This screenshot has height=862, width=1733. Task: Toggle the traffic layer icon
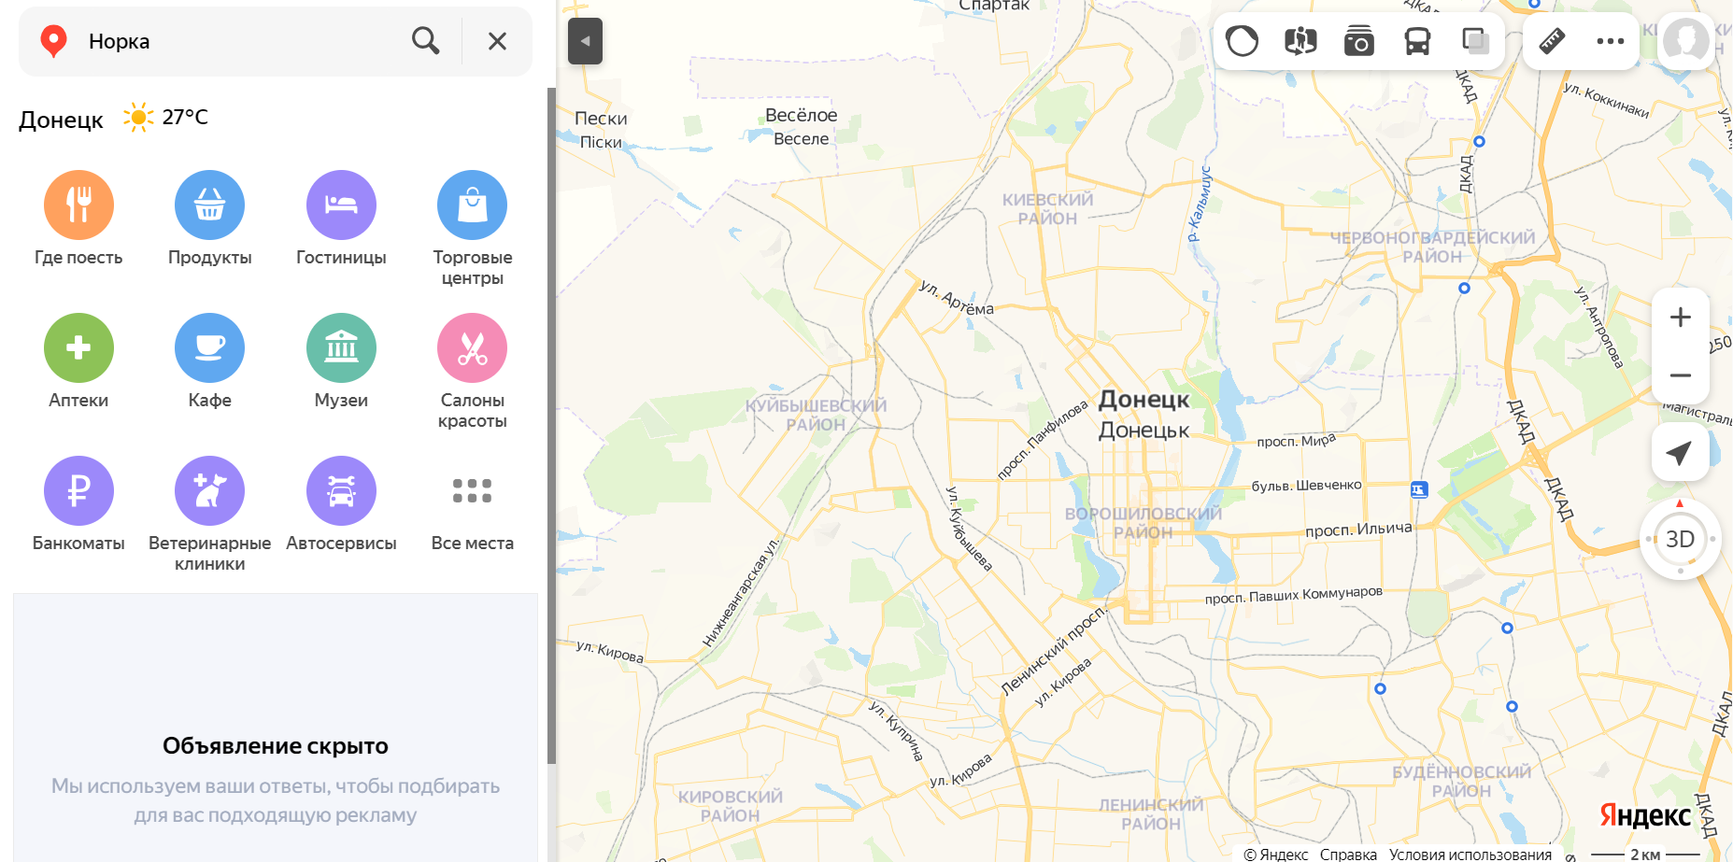[1242, 41]
